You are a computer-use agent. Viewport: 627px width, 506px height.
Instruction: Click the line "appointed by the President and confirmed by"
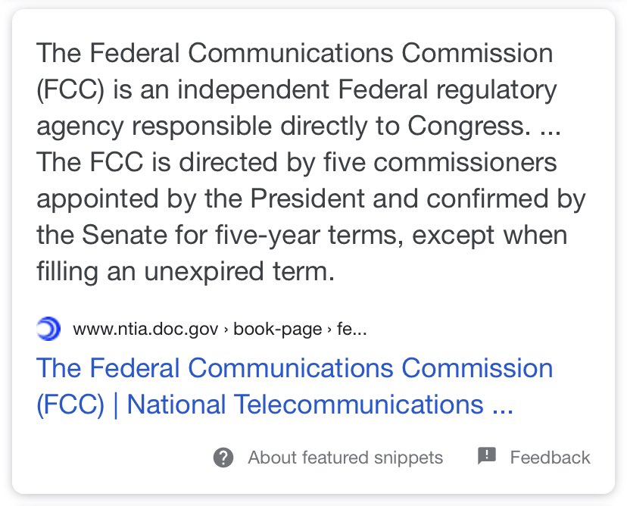(x=310, y=198)
